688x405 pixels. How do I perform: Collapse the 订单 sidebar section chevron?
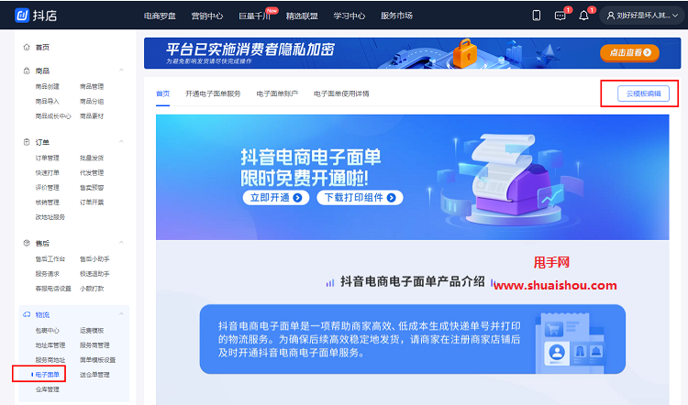click(121, 142)
